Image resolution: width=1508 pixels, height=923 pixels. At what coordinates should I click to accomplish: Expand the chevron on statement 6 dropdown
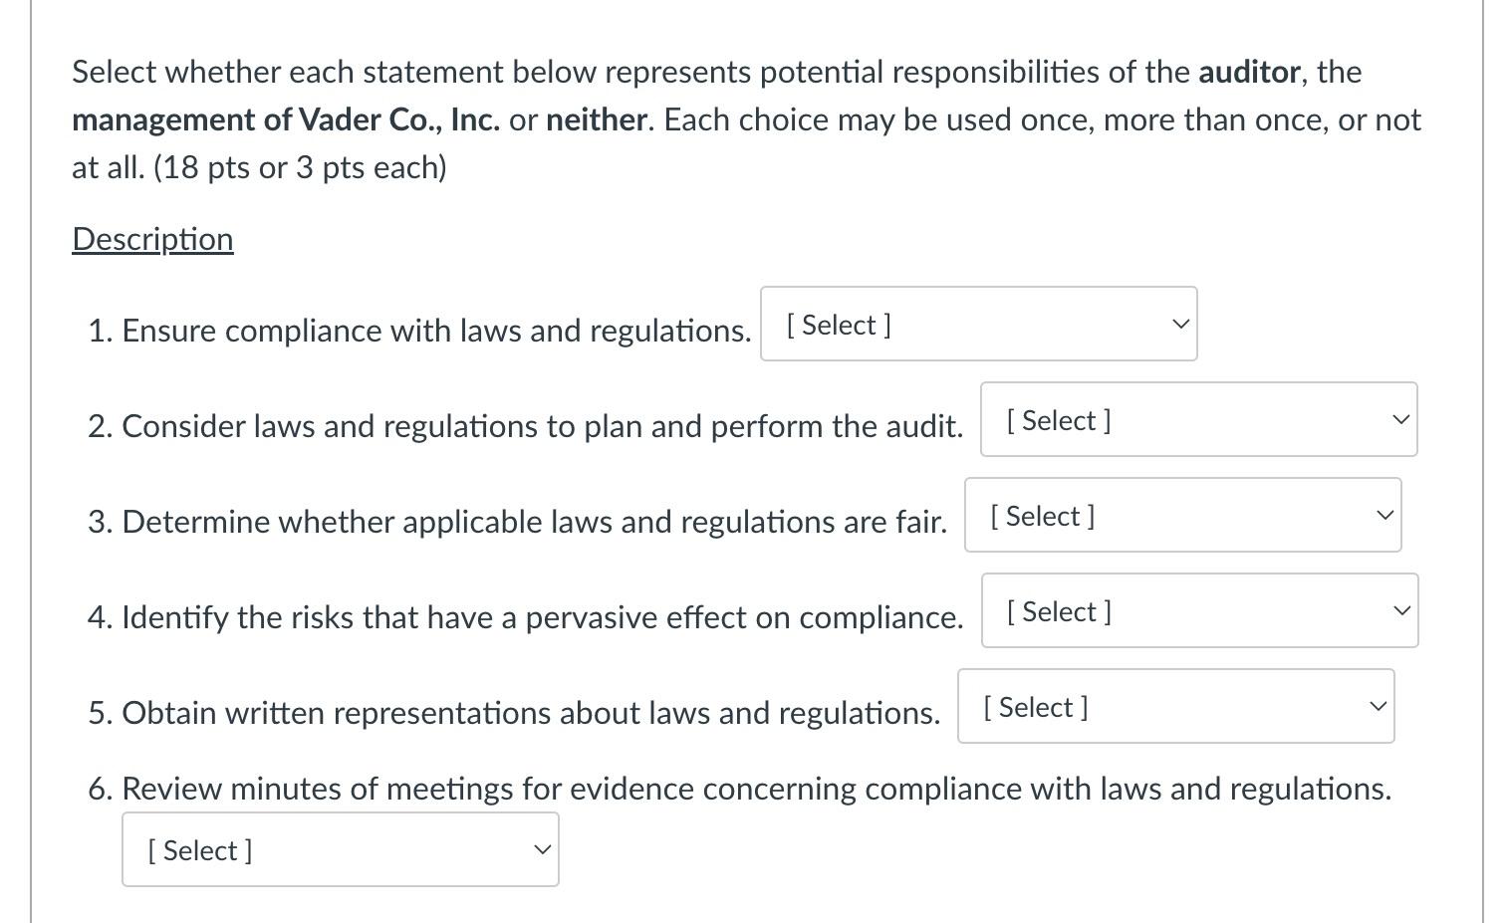pos(541,849)
